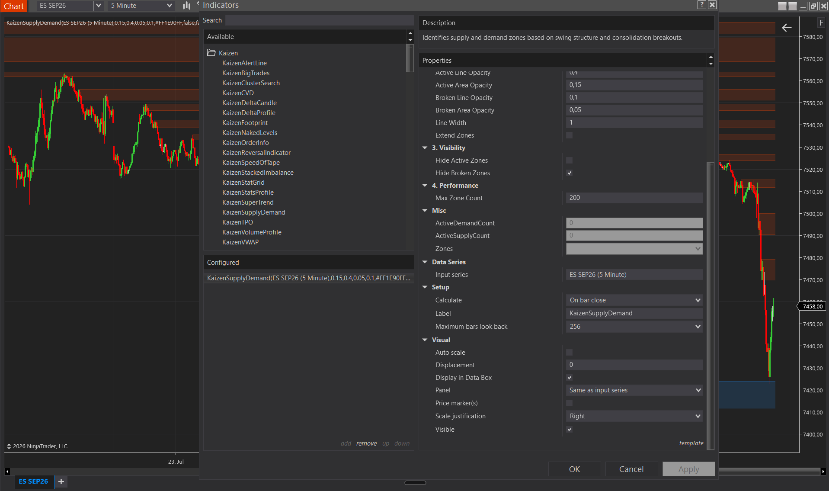The image size is (829, 491).
Task: Enable Hide Active Zones
Action: (570, 160)
